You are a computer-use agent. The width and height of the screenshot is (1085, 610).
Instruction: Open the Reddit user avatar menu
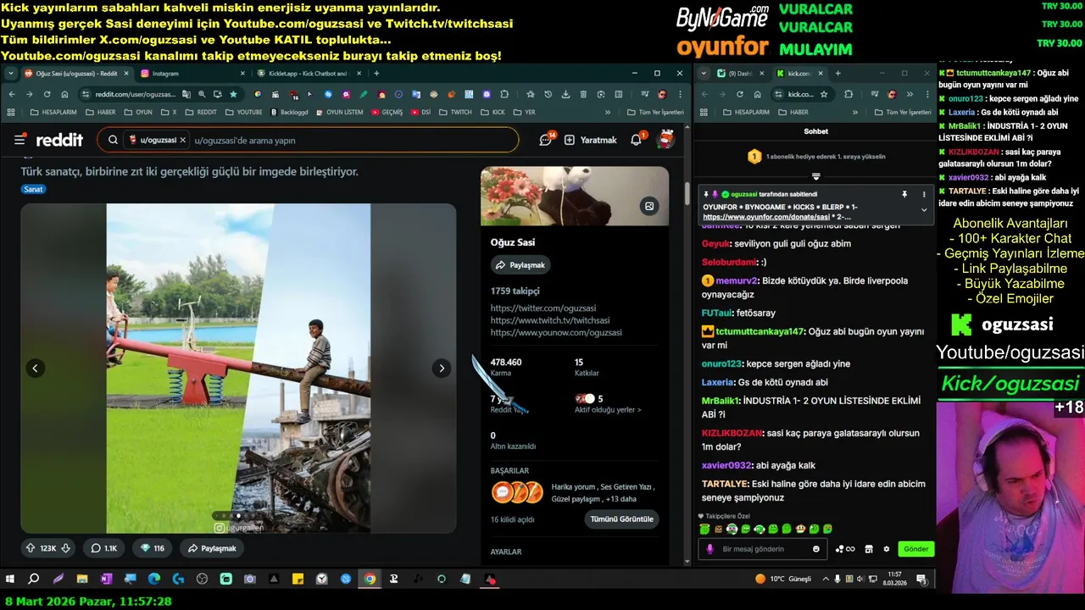(x=666, y=140)
